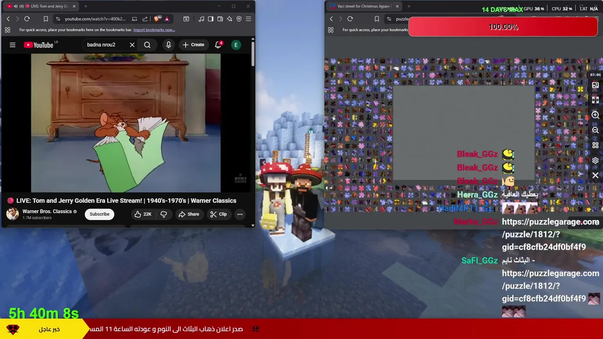Click the Create button on YouTube
Screen dimensions: 603x339
[x=194, y=45]
